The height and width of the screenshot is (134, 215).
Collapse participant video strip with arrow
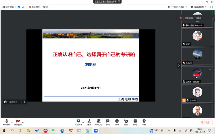click(179, 66)
